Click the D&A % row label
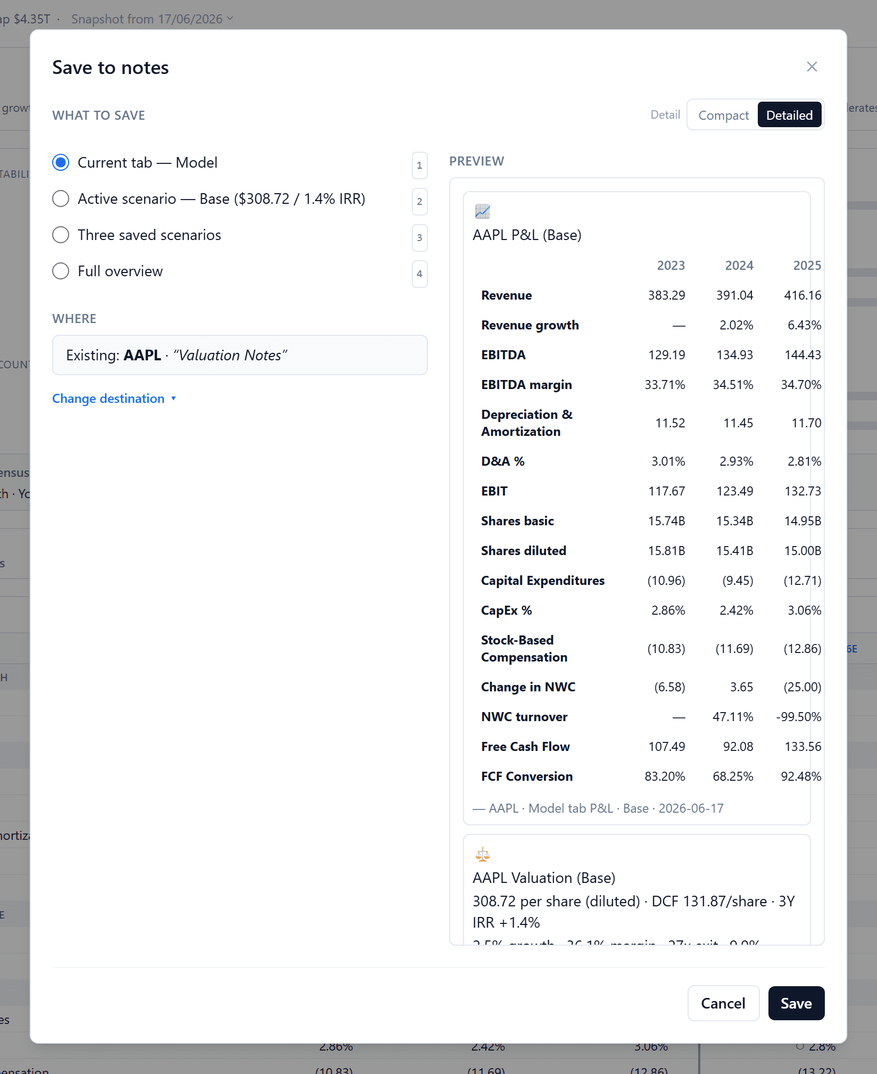Viewport: 877px width, 1074px height. (x=503, y=461)
